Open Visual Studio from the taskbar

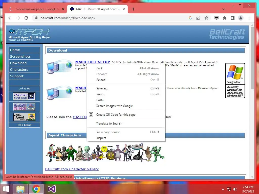click(x=52, y=189)
